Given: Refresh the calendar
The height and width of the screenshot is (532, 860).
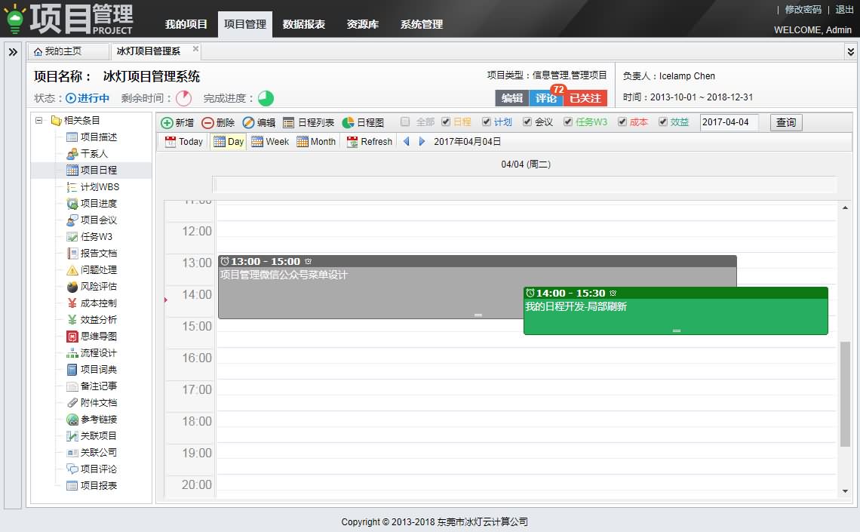Looking at the screenshot, I should (x=370, y=142).
